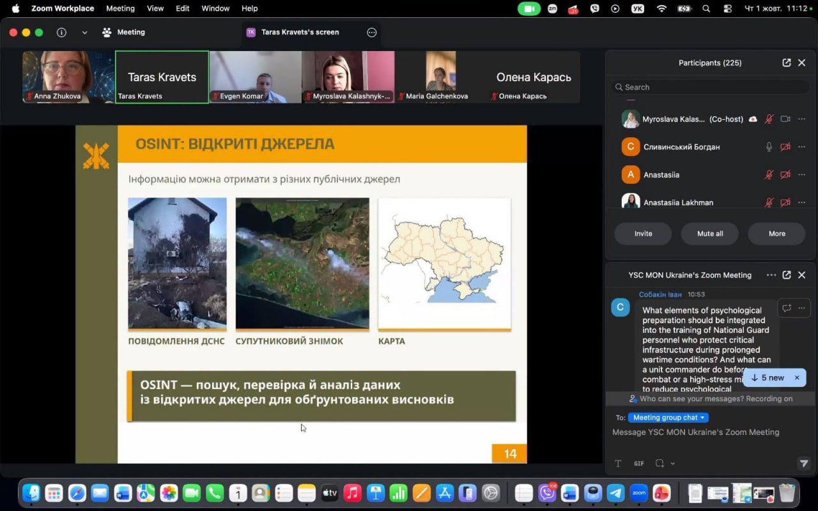Open the Edit menu in the menu bar
This screenshot has height=511, width=818.
pyautogui.click(x=183, y=8)
